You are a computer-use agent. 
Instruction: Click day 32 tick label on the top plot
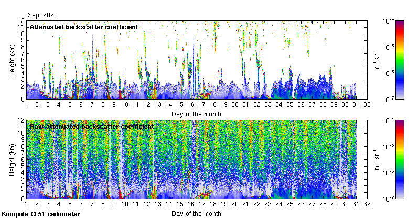(367, 105)
